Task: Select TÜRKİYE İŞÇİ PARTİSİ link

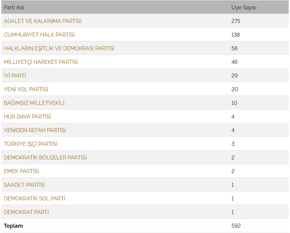Action: (30, 144)
